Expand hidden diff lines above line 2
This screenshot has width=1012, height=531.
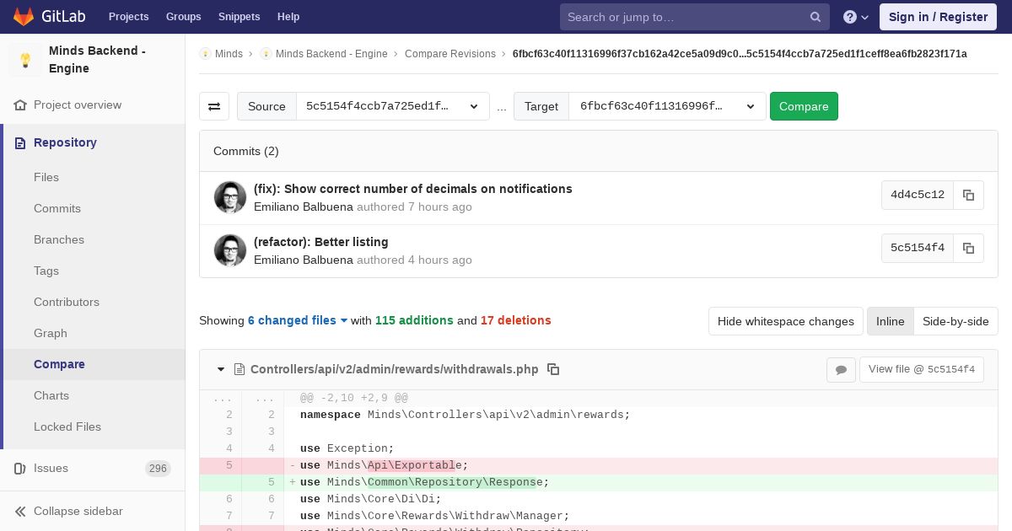(x=242, y=398)
